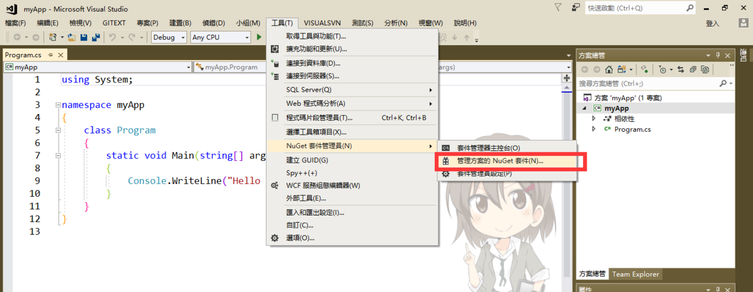753x292 pixels.
Task: Open the VISUALSVN menu
Action: tap(322, 23)
